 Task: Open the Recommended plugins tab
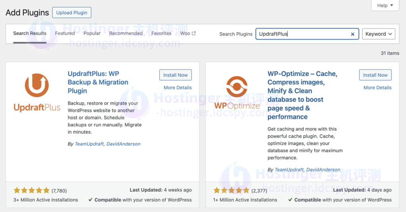pyautogui.click(x=126, y=34)
